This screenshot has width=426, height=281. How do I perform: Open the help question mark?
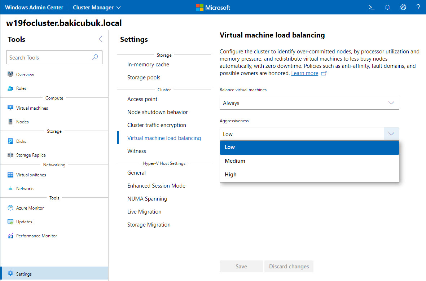[x=418, y=7]
